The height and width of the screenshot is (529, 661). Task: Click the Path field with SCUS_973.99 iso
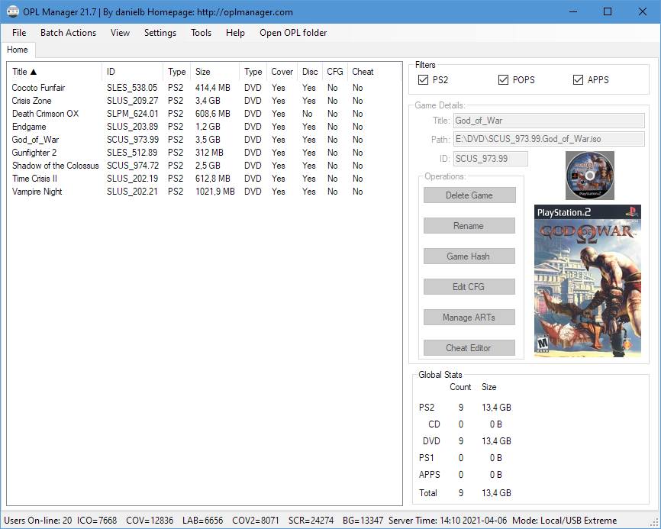pyautogui.click(x=549, y=139)
